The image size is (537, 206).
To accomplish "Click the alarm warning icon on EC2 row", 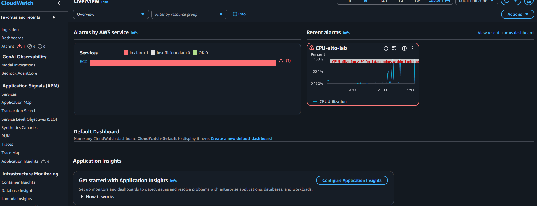I will pyautogui.click(x=281, y=61).
